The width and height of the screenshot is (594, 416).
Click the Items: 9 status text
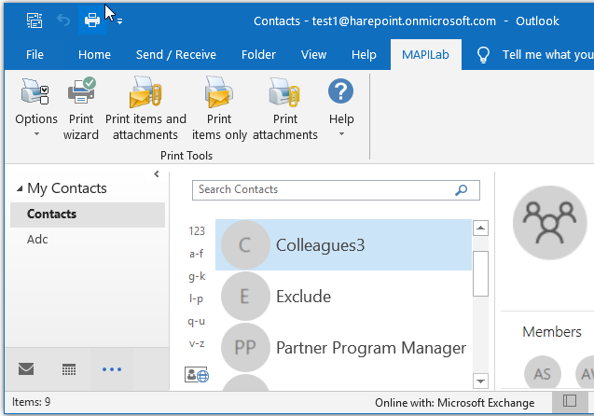tap(31, 402)
